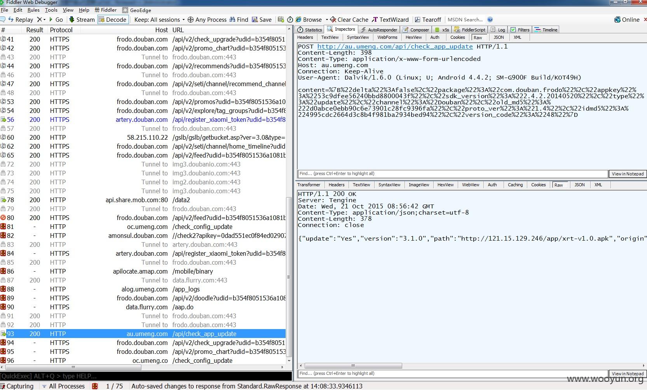The height and width of the screenshot is (390, 647).
Task: Select request WebForms inspector tab
Action: 387,37
